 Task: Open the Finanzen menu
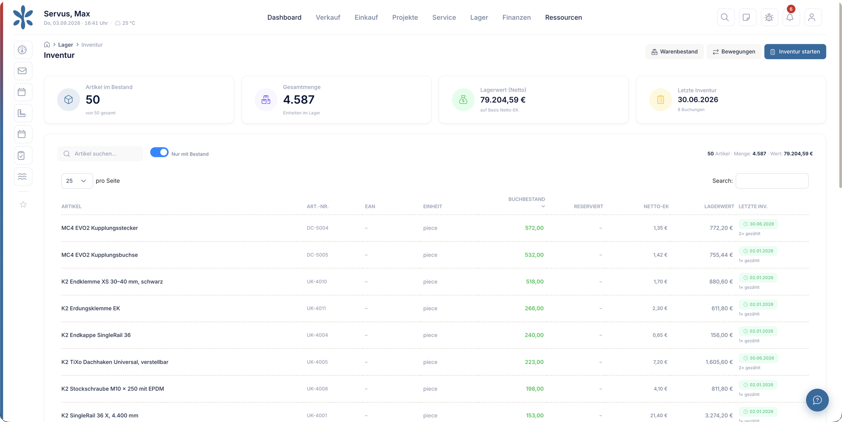click(517, 17)
